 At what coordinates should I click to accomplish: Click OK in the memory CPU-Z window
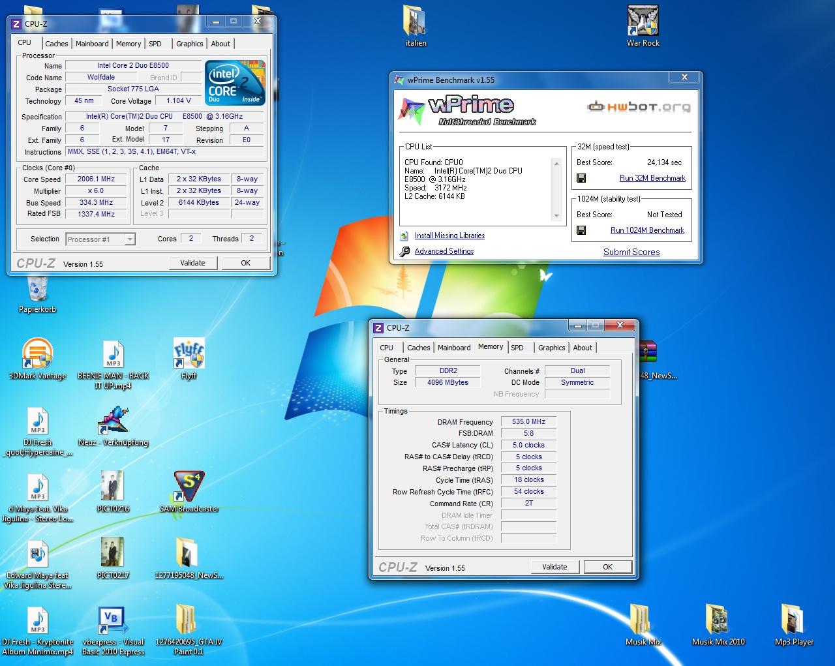pyautogui.click(x=607, y=567)
